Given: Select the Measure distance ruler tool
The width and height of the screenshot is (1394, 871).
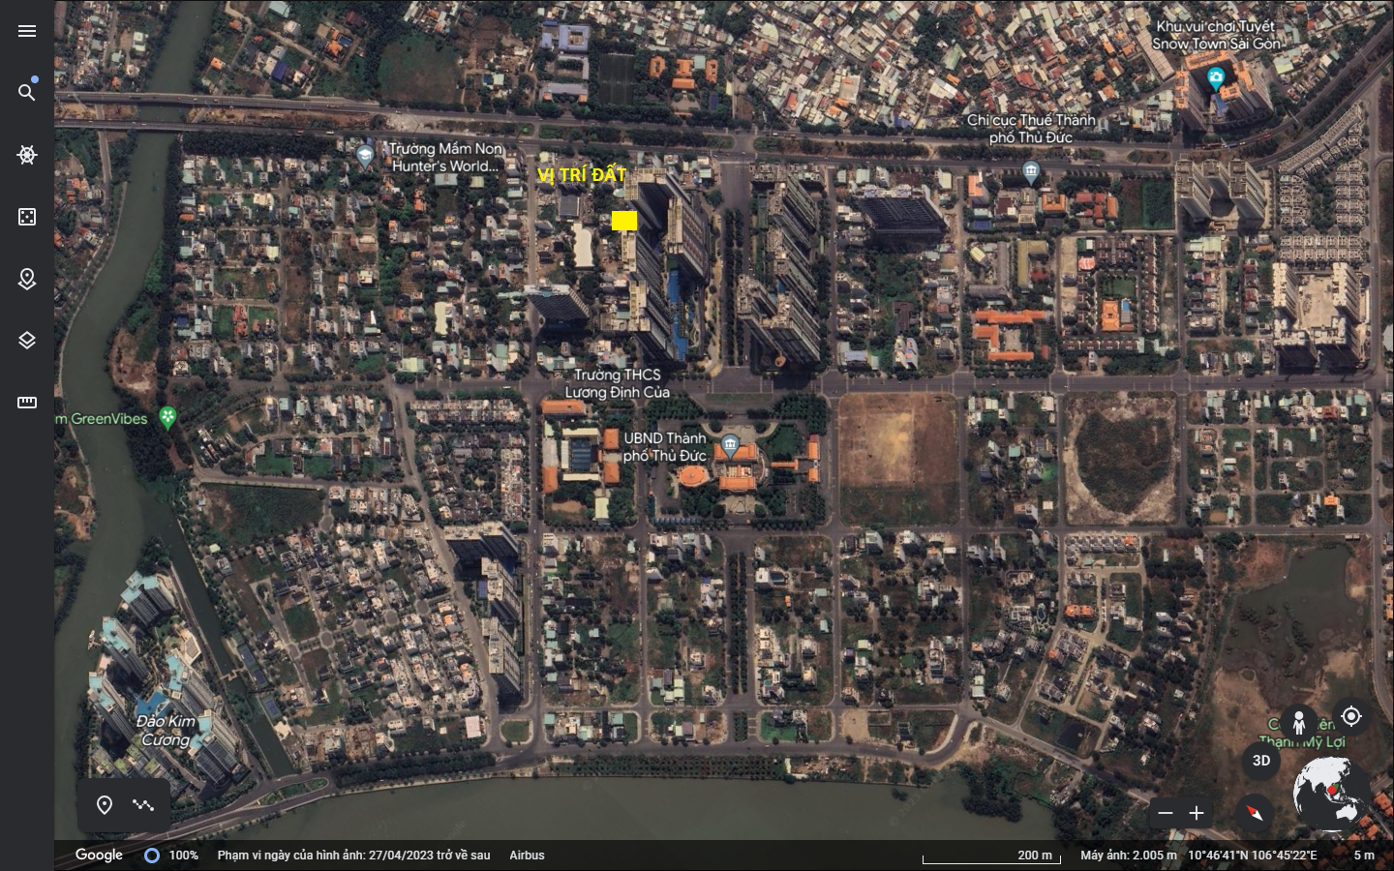Looking at the screenshot, I should [27, 403].
